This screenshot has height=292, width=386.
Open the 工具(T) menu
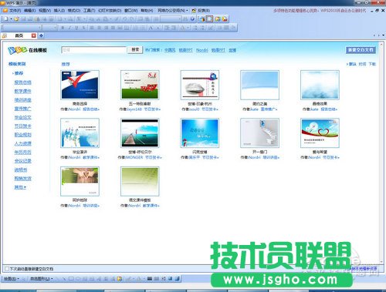[89, 11]
